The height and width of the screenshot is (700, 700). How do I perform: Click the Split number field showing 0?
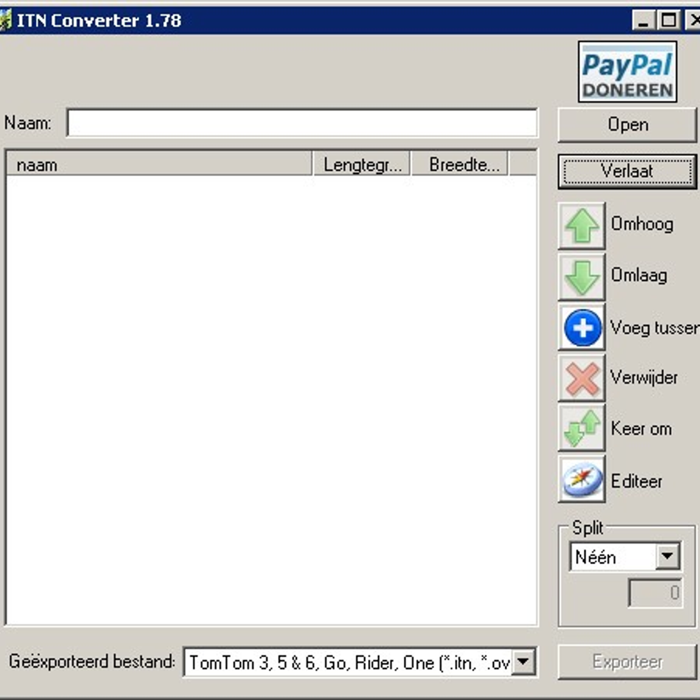(x=655, y=593)
